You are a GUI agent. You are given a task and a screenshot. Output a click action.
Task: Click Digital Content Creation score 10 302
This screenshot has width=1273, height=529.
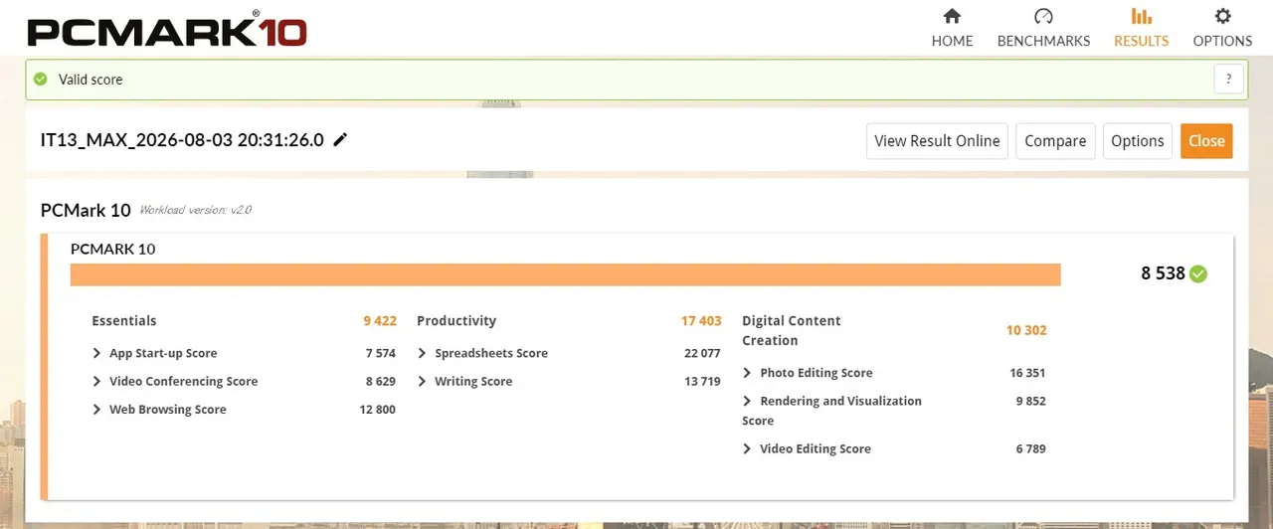[x=1026, y=330]
